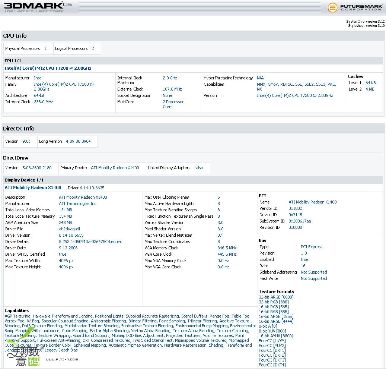Select AGP Aperture Size value 248 MB
The height and width of the screenshot is (369, 386).
point(66,223)
